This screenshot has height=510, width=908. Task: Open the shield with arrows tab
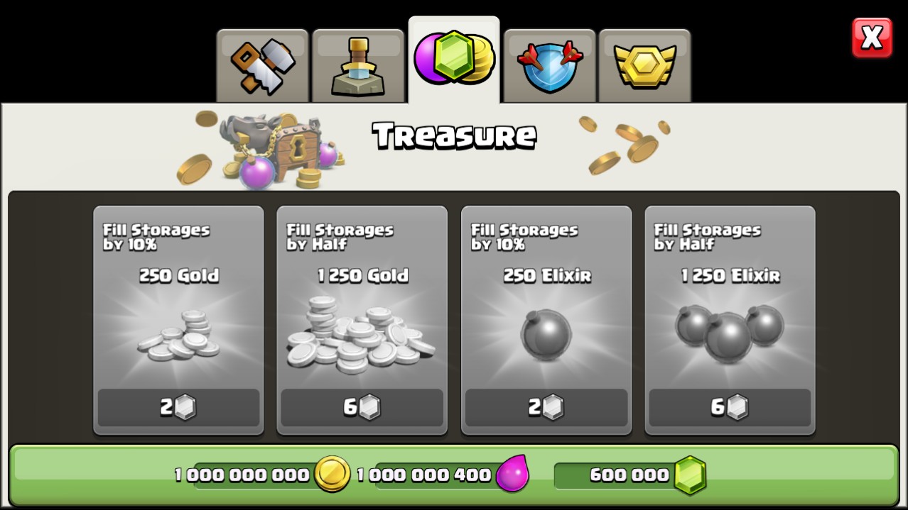tap(550, 67)
